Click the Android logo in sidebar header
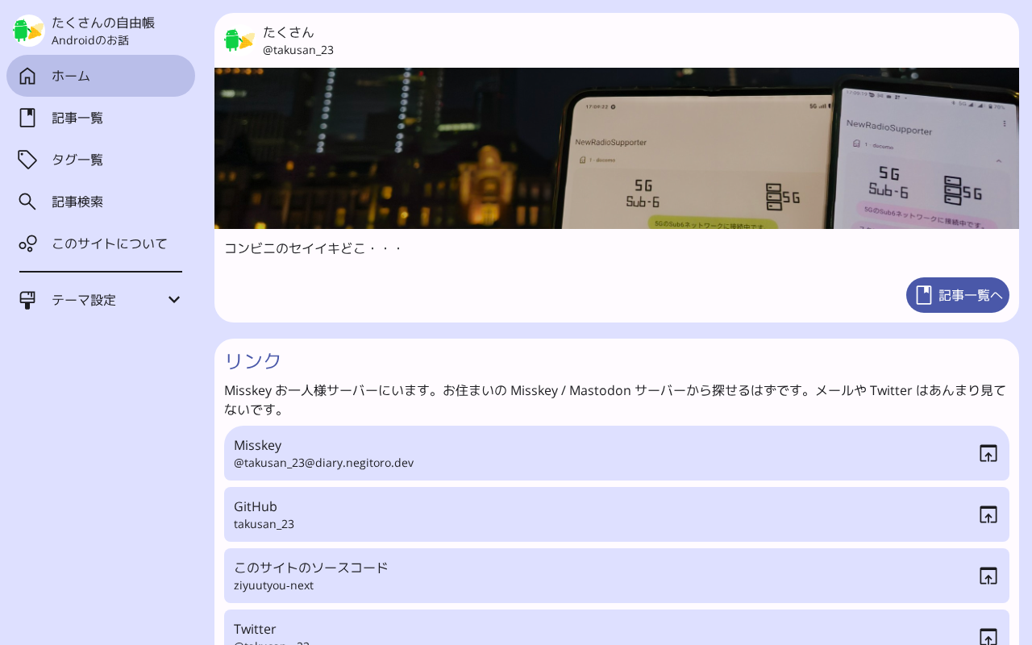 click(x=28, y=31)
